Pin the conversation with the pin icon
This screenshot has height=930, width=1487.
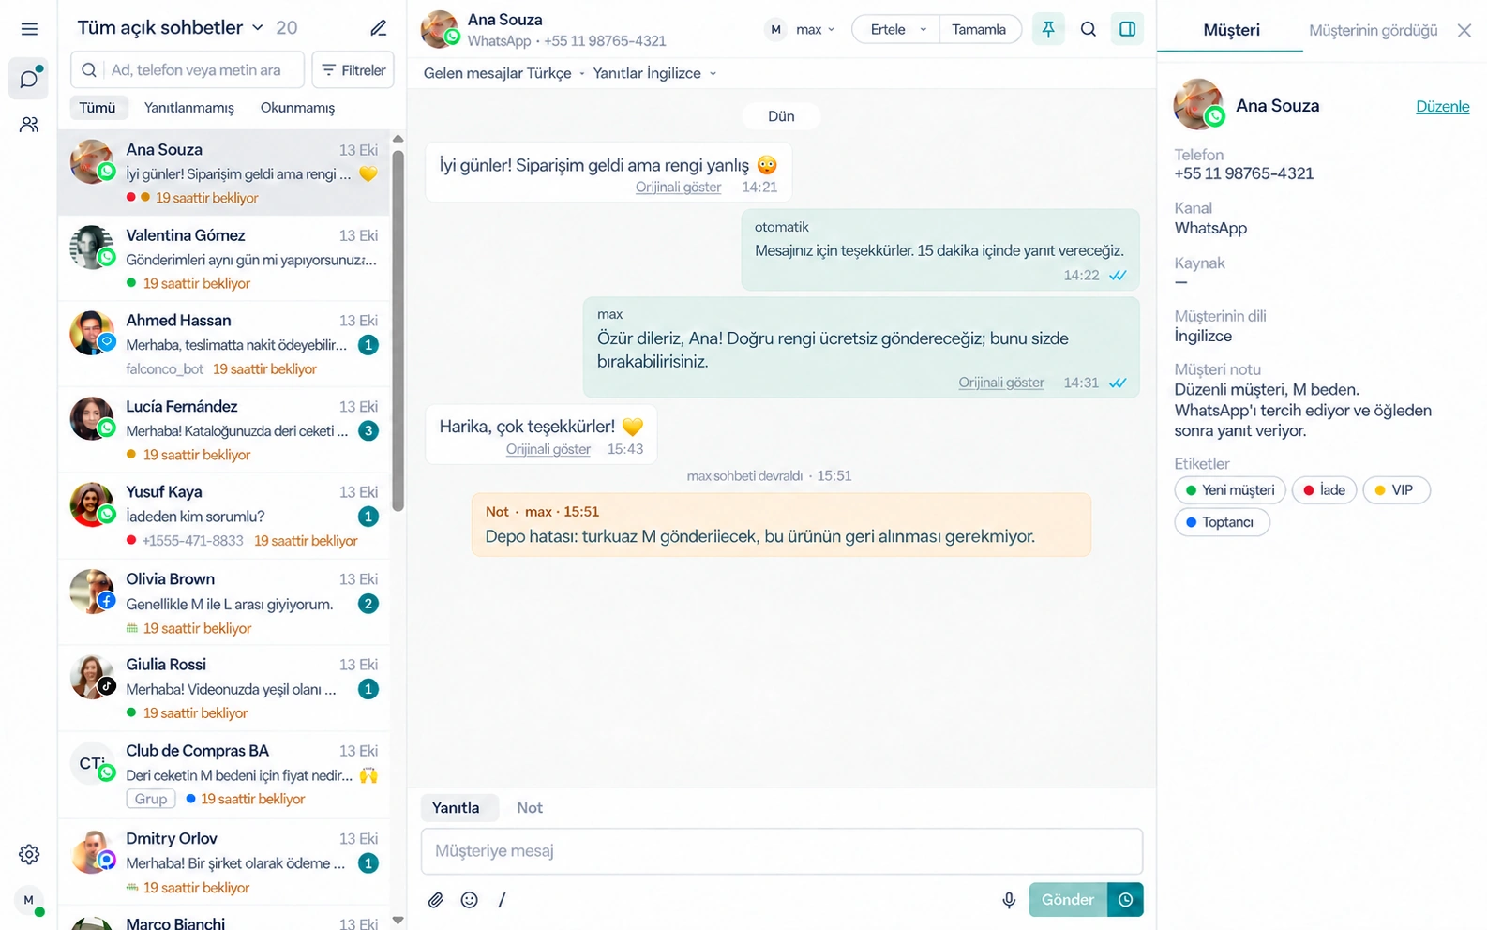[x=1048, y=29]
